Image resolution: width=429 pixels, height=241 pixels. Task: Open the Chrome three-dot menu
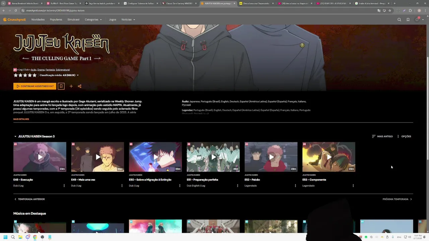425,10
